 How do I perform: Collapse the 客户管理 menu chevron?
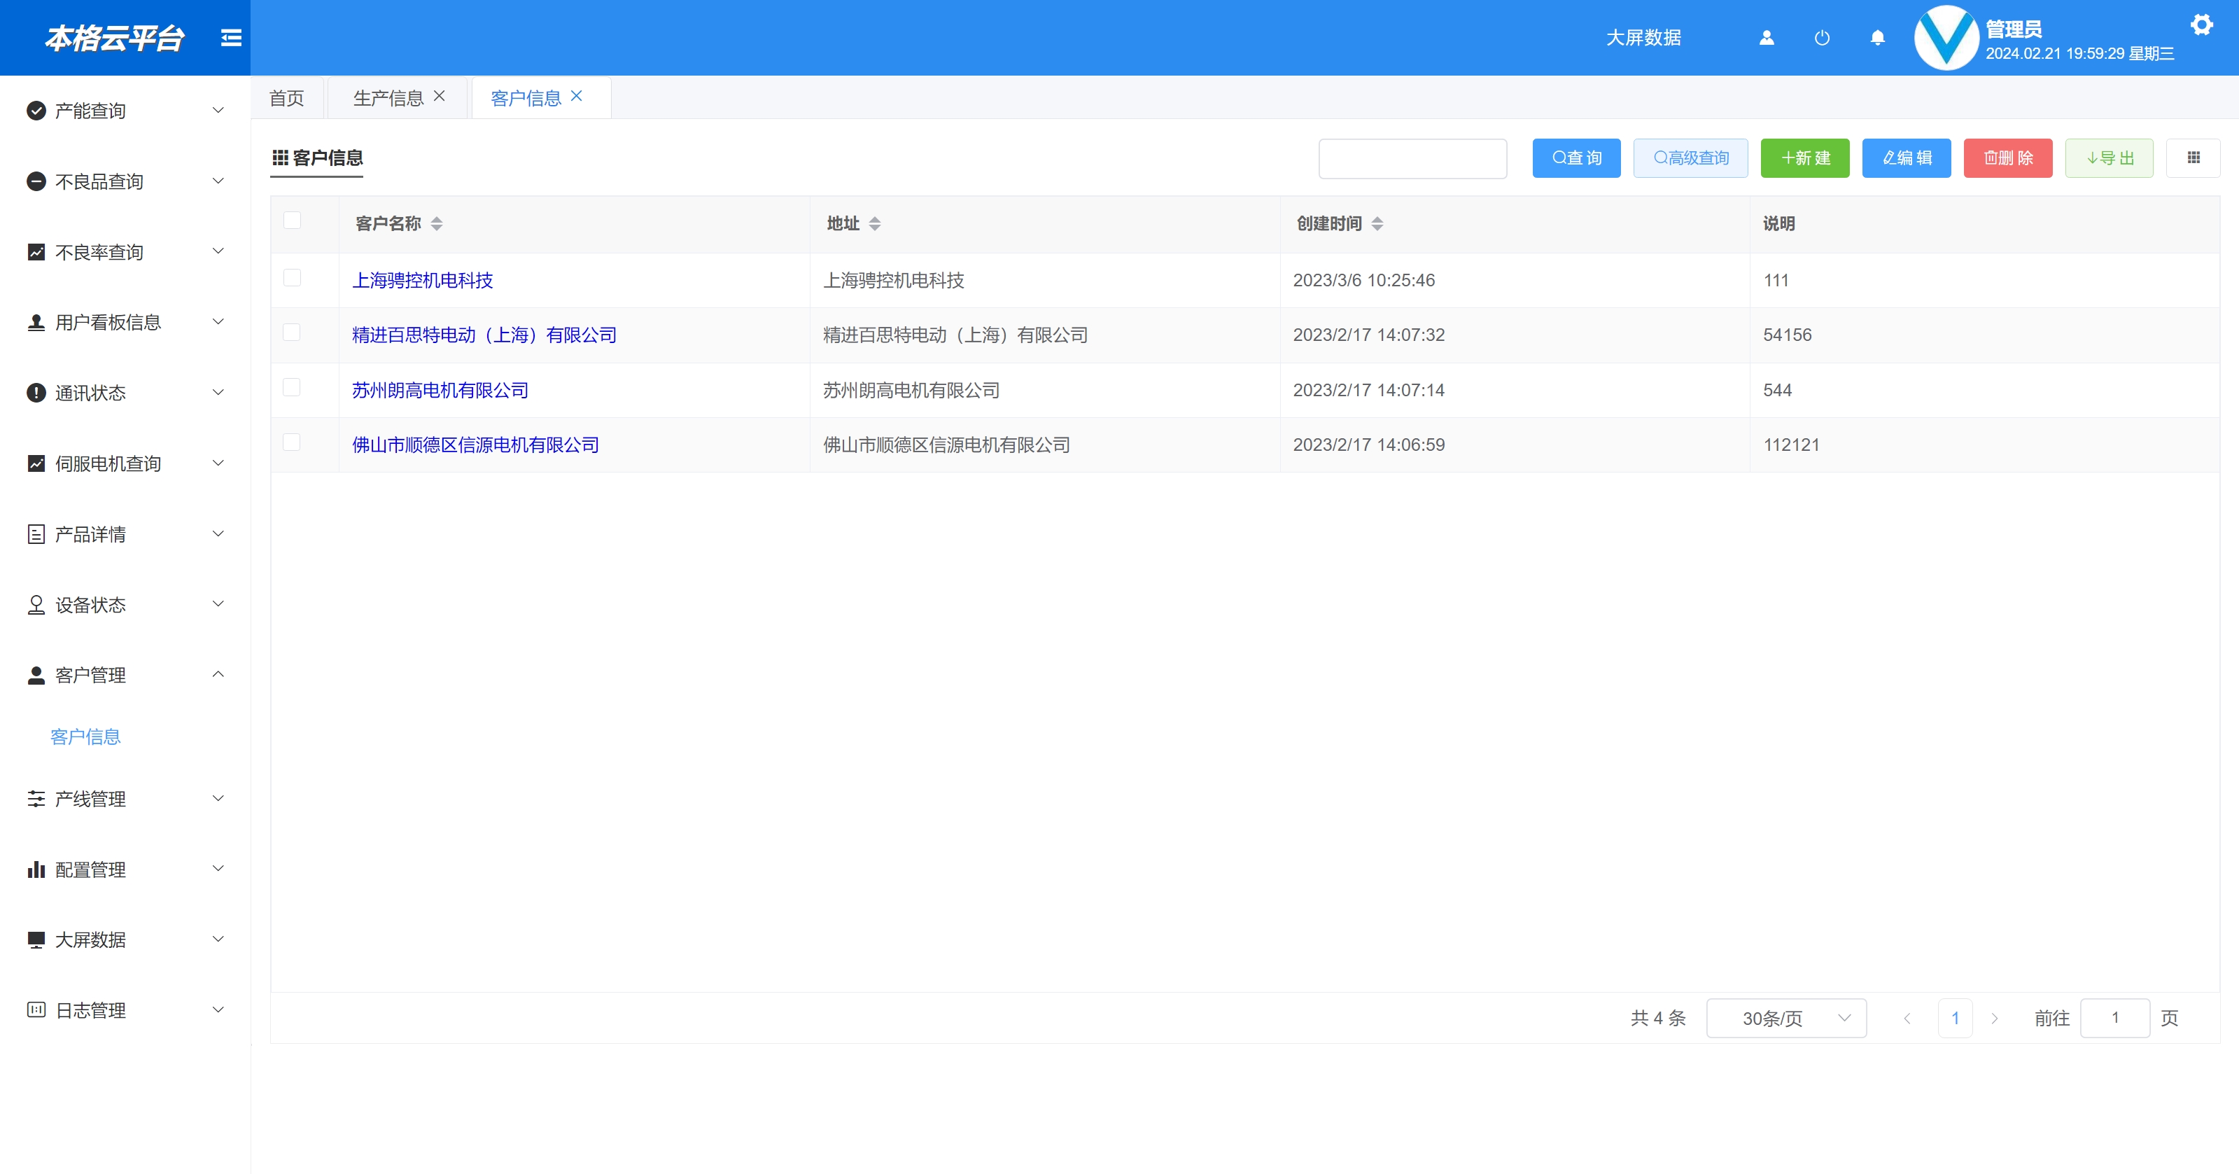[x=218, y=674]
